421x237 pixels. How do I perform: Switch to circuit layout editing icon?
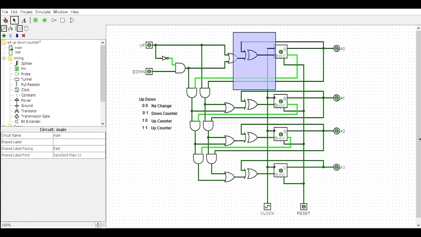tap(20, 29)
